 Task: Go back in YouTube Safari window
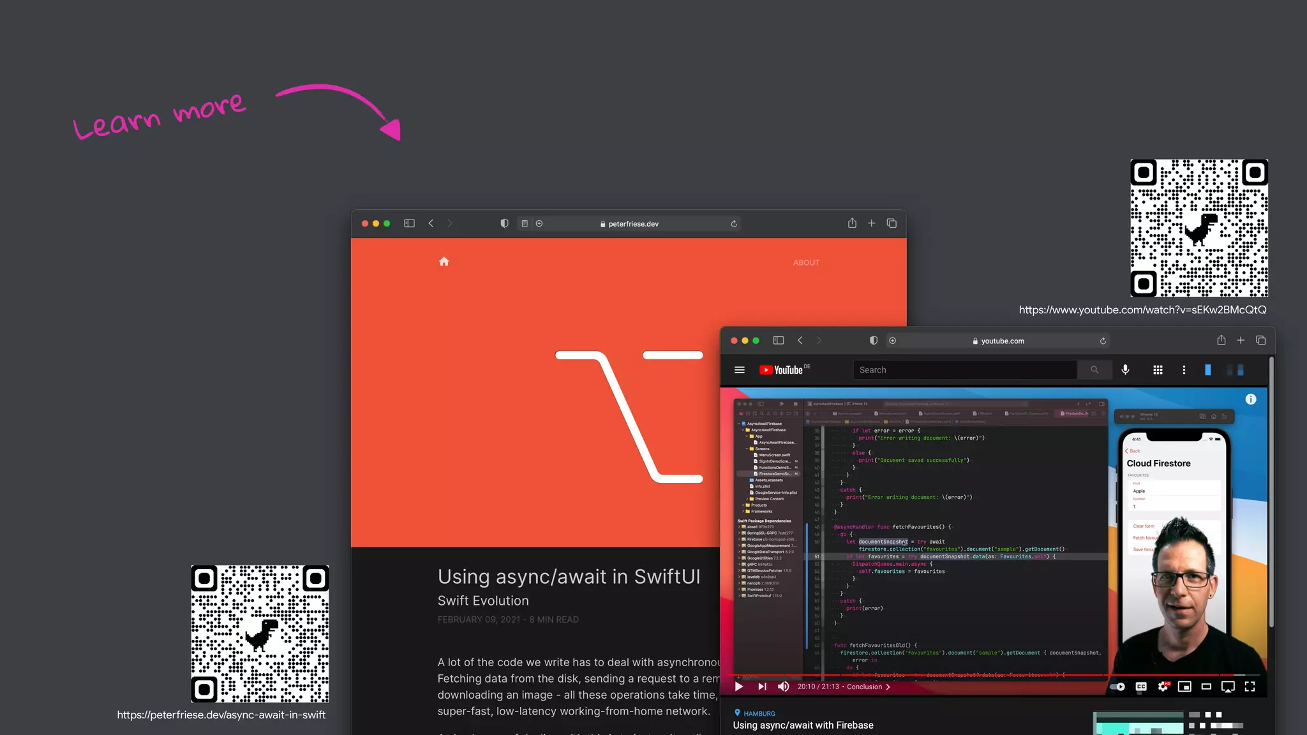pos(800,341)
